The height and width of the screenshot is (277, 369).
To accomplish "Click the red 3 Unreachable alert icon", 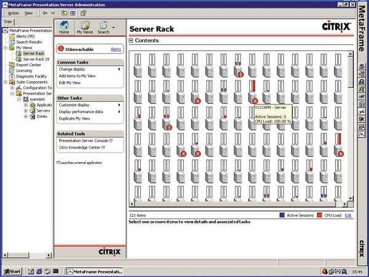I will tap(61, 49).
